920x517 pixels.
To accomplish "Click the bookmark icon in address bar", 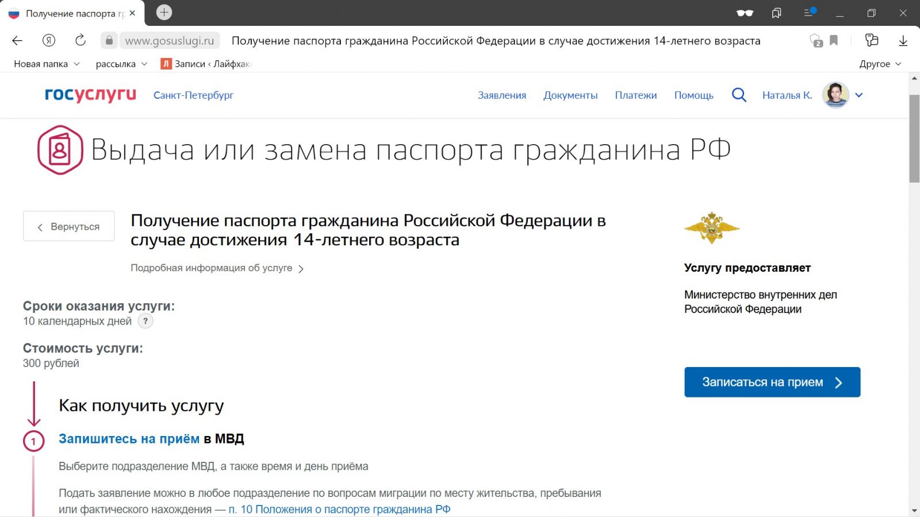I will (834, 40).
